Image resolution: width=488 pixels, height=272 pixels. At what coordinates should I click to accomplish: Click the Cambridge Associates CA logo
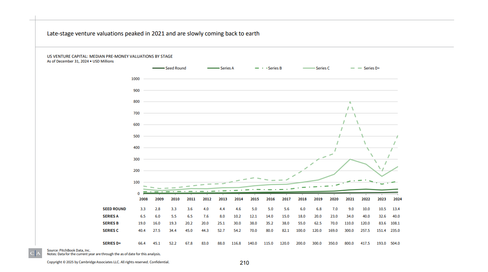pos(35,253)
